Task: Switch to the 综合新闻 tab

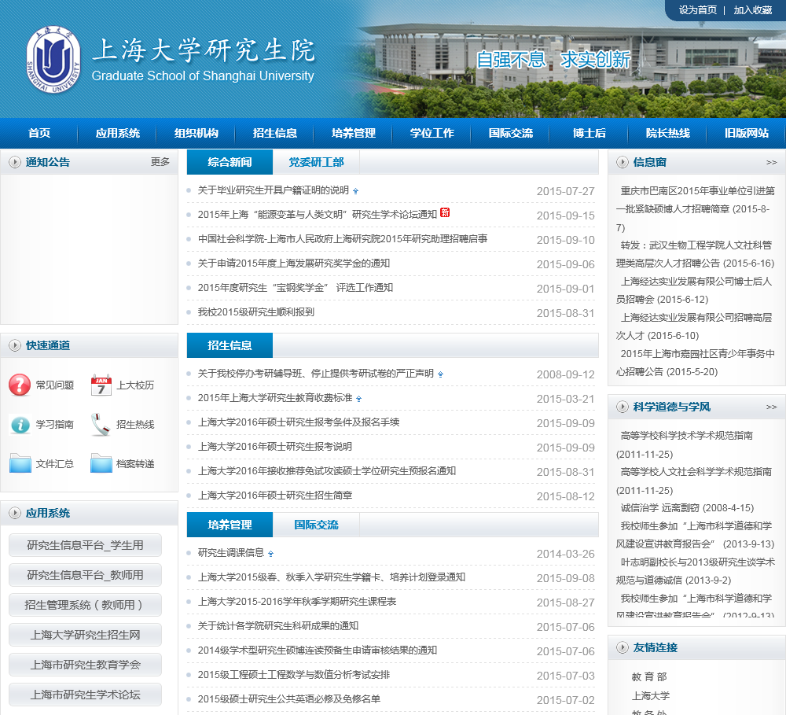Action: (230, 162)
